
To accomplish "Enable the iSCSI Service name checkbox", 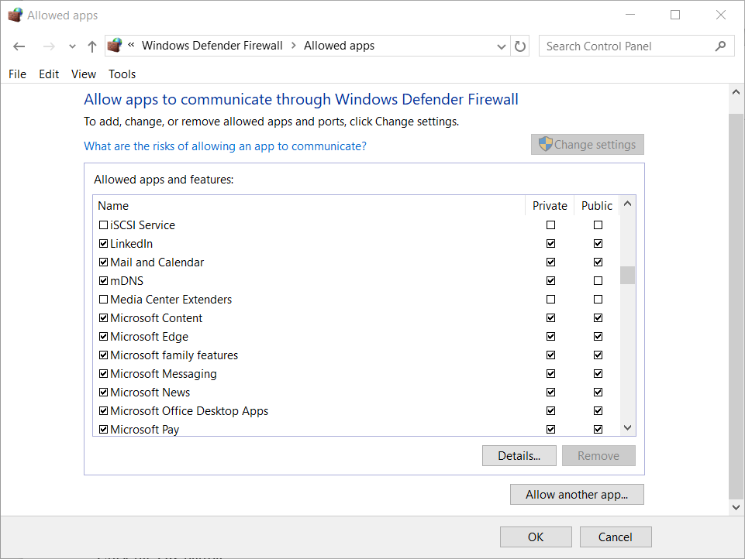I will 103,225.
